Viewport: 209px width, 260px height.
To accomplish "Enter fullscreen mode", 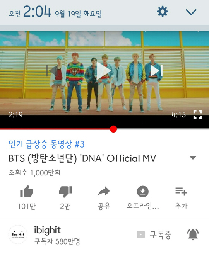I will [198, 115].
